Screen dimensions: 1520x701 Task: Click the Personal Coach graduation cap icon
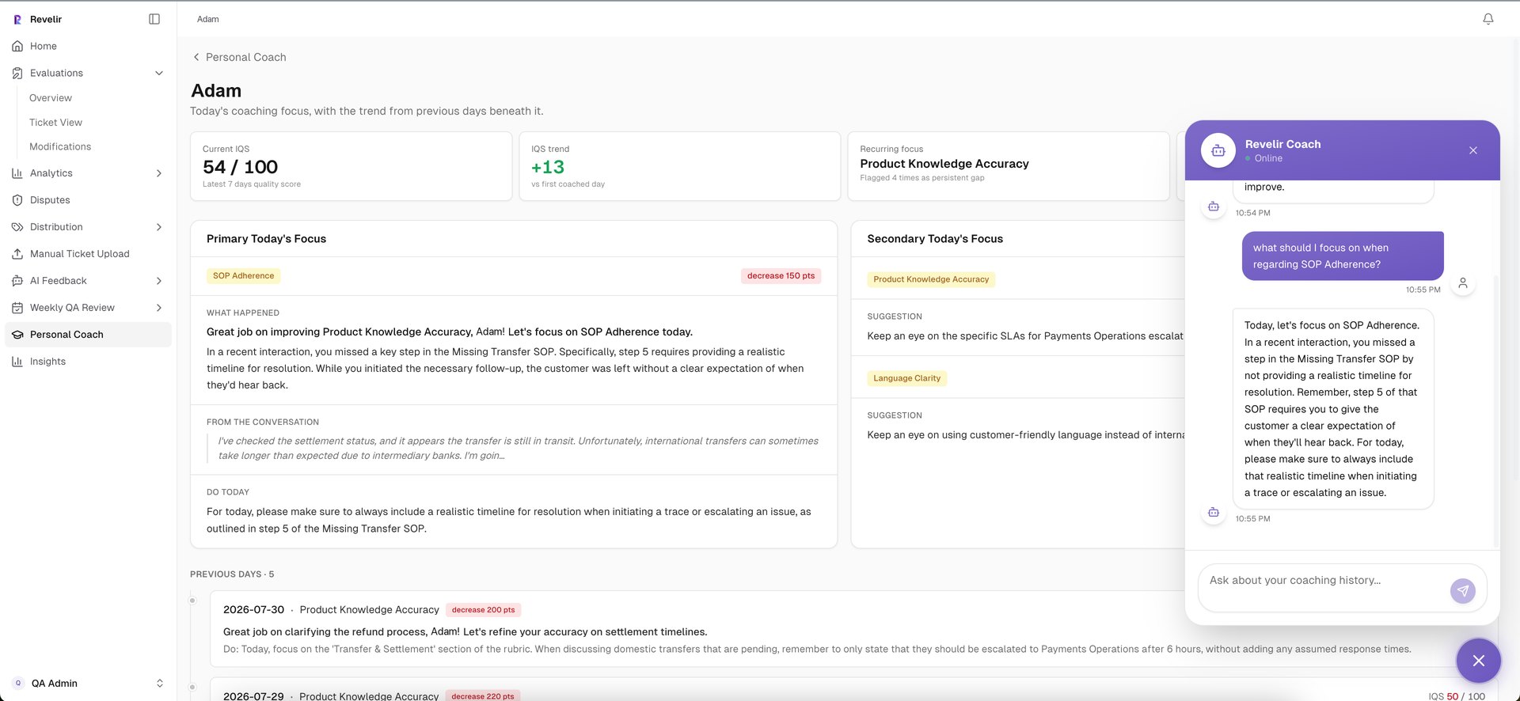tap(17, 335)
